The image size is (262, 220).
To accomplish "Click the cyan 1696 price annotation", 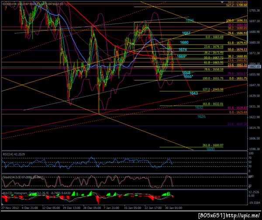I will point(190,21).
